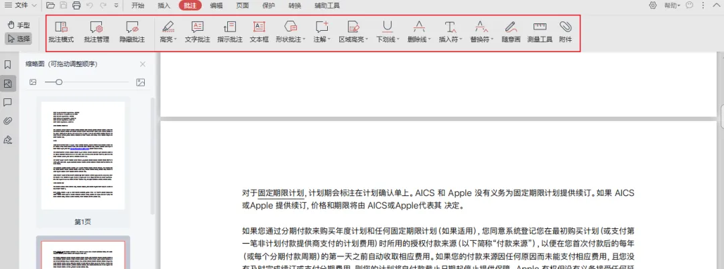Click the large thumbnail size icon
This screenshot has height=269, width=724.
[141, 82]
